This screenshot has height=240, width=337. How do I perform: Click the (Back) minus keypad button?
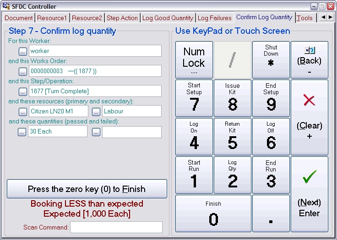310,60
